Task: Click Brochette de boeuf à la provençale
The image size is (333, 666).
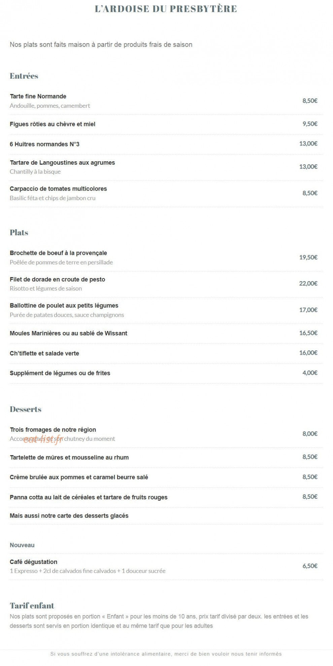Action: [x=58, y=253]
